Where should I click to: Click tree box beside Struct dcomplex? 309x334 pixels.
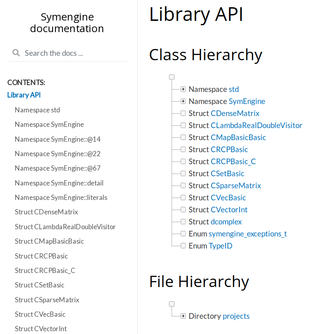[x=183, y=222]
